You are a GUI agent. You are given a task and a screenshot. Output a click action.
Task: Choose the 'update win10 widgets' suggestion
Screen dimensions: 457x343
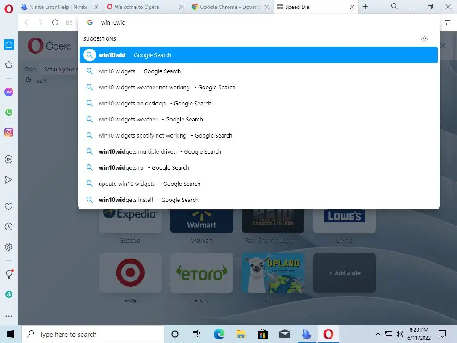(259, 184)
